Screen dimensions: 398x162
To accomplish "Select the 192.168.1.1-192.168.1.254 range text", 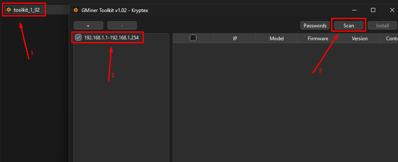I will pos(111,38).
